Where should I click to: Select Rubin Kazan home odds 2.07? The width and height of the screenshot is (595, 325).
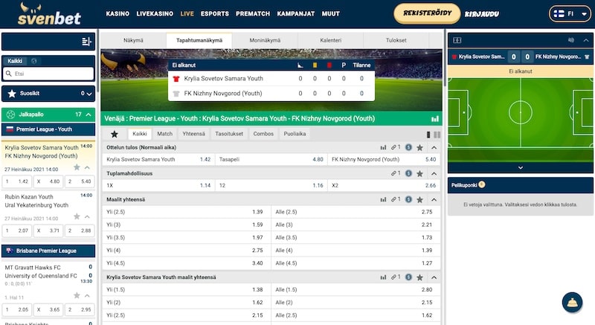17,231
